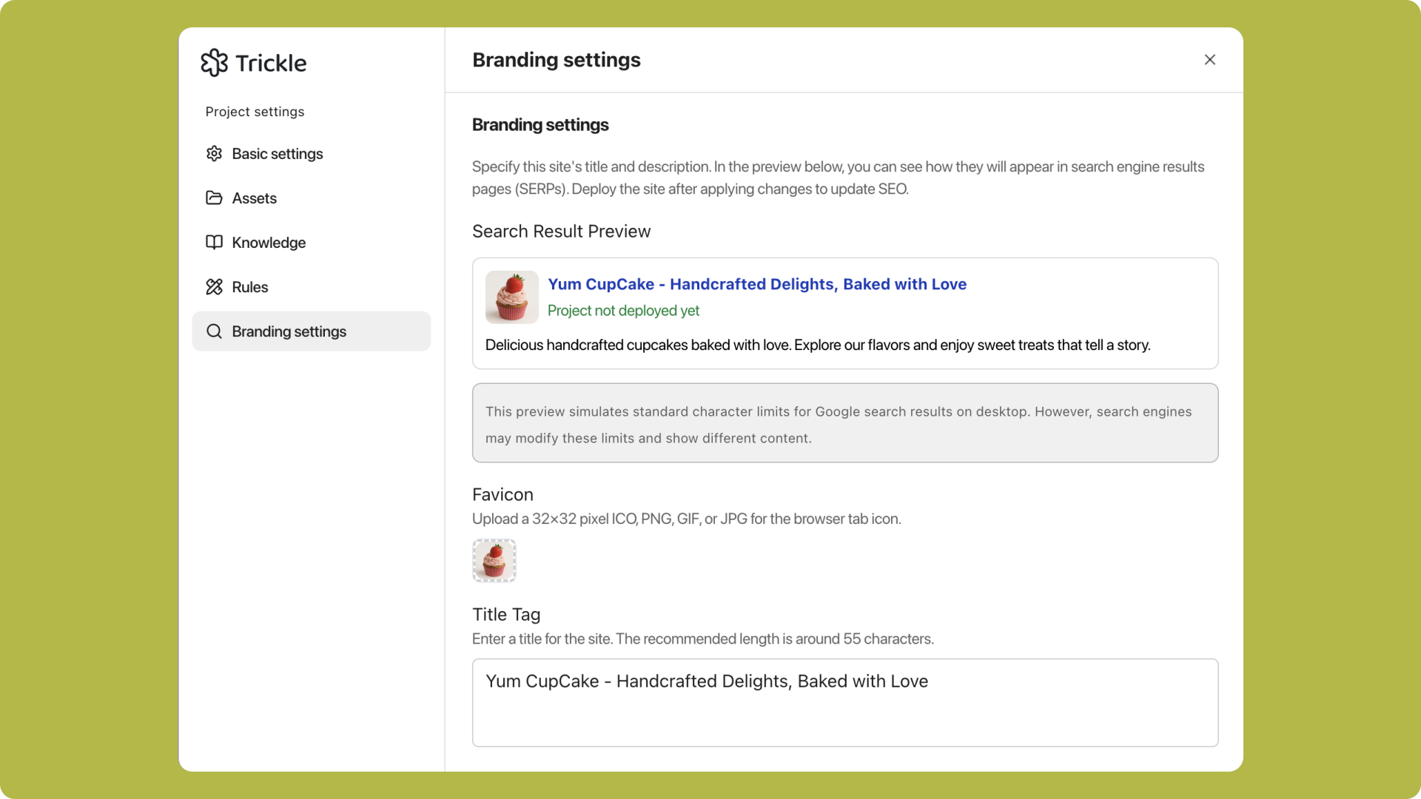The height and width of the screenshot is (799, 1421).
Task: Click the favicon upload cupcake thumbnail
Action: pyautogui.click(x=494, y=560)
